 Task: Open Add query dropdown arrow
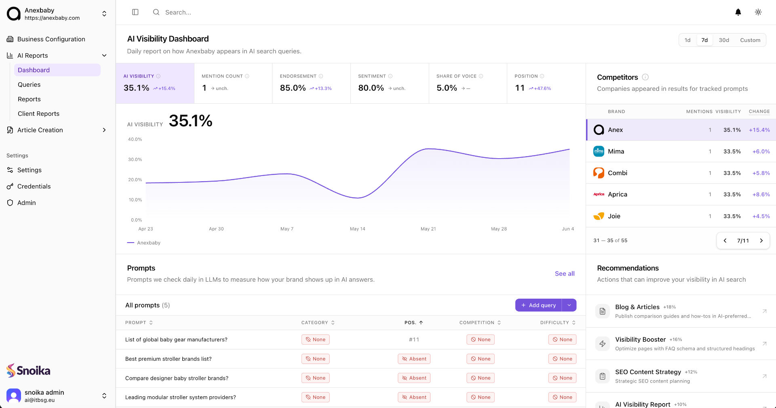tap(569, 305)
